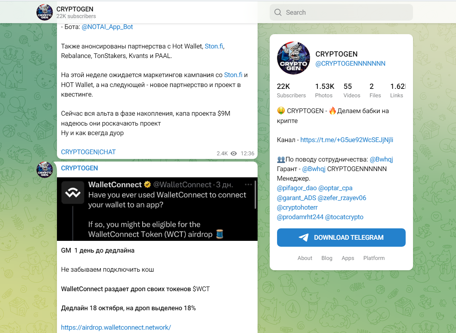Open the Platform footer link
This screenshot has width=456, height=333.
374,258
